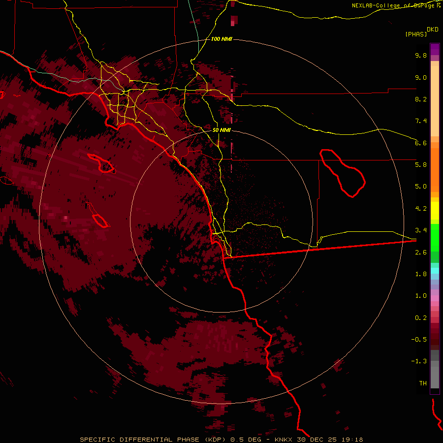
Task: Select the pink segment of the color bar
Action: 435,298
